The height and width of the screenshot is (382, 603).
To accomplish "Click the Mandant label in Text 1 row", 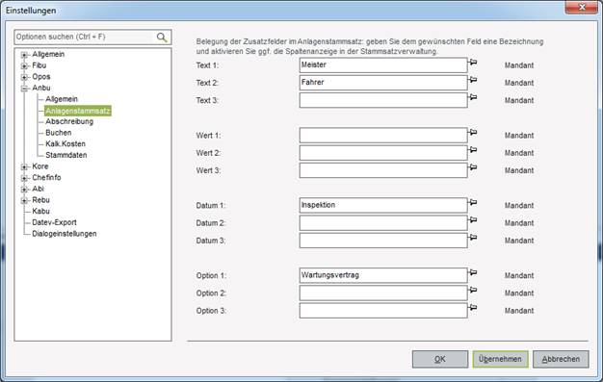I will 519,65.
